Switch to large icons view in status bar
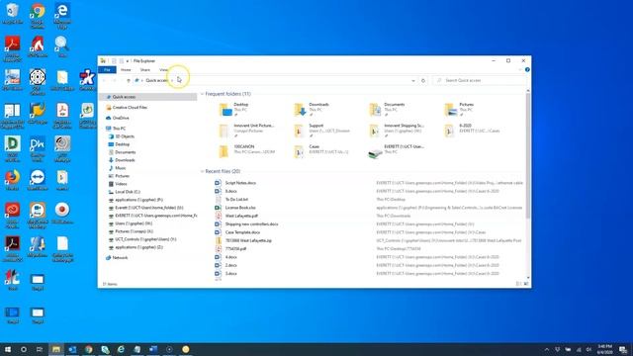Viewport: 633px width, 356px height. pyautogui.click(x=526, y=284)
